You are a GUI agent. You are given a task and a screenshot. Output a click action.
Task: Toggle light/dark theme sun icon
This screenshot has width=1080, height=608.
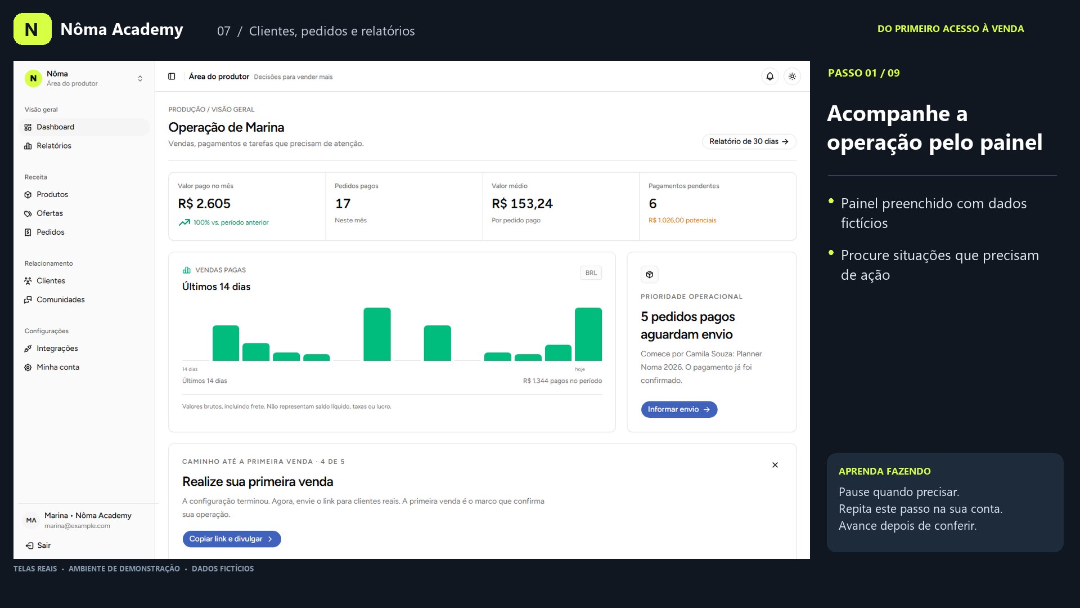(792, 77)
